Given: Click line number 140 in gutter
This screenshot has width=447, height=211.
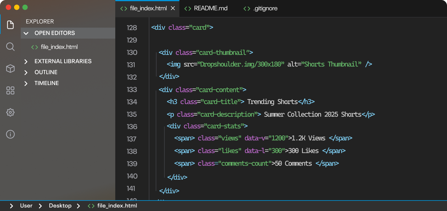Looking at the screenshot, I should [x=132, y=176].
